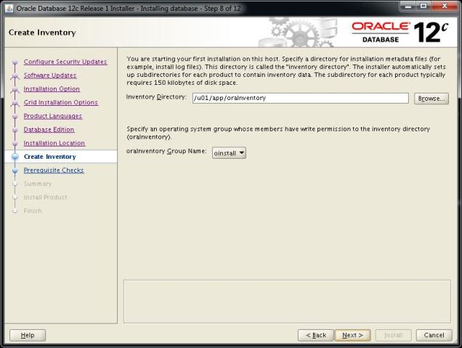
Task: Go to the Installation Option step
Action: coord(52,89)
